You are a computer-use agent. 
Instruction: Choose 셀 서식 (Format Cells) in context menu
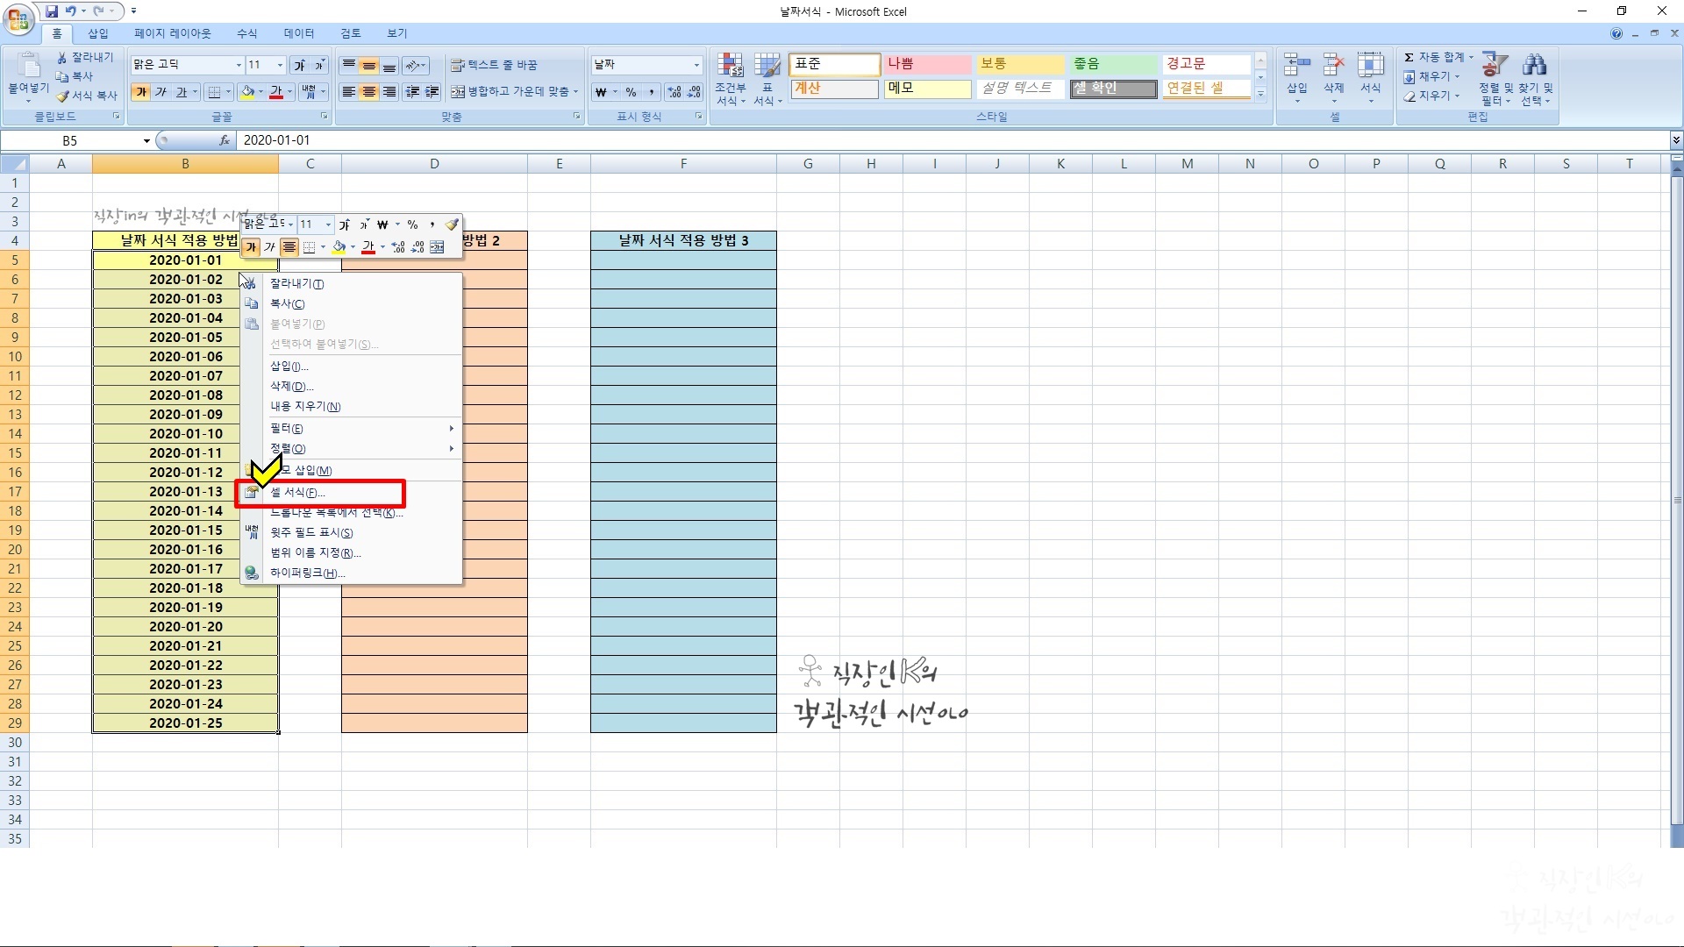[x=298, y=493]
